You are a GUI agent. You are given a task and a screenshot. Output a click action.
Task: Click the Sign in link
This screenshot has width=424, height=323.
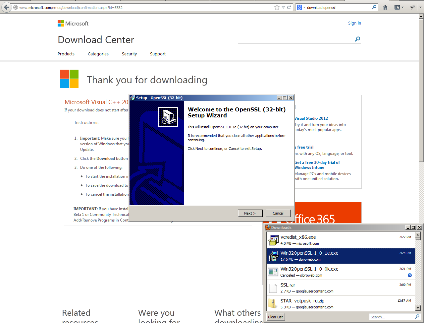[x=354, y=23]
